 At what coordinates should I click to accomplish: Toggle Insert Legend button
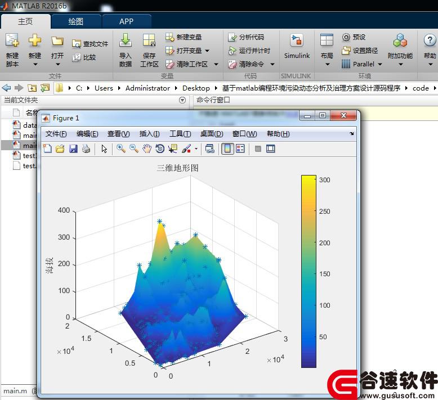pyautogui.click(x=240, y=149)
